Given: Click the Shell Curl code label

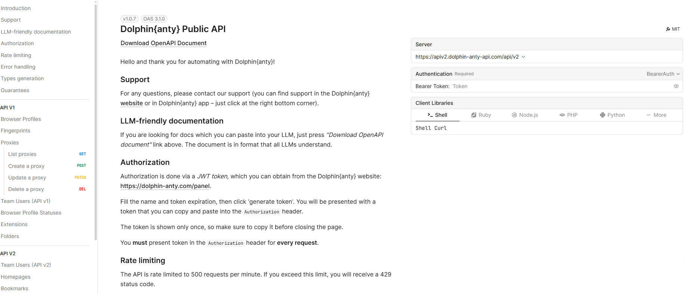Looking at the screenshot, I should (431, 128).
